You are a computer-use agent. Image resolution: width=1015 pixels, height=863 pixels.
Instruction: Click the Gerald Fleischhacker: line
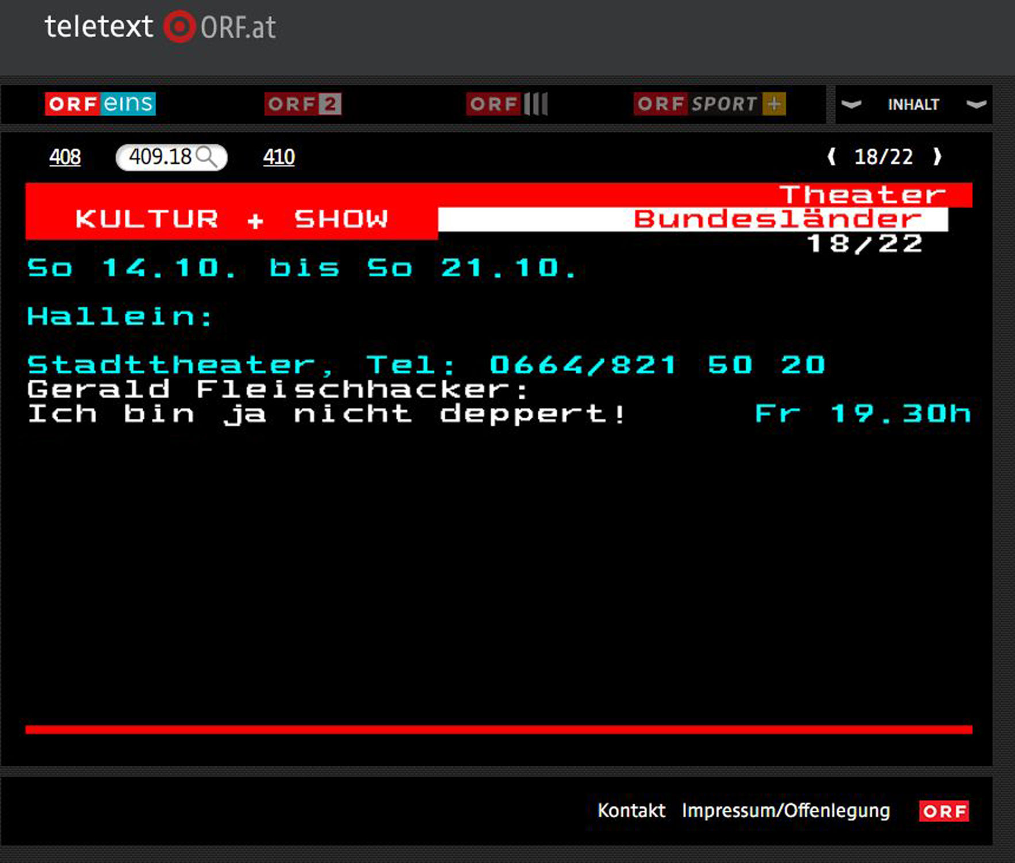[x=278, y=390]
